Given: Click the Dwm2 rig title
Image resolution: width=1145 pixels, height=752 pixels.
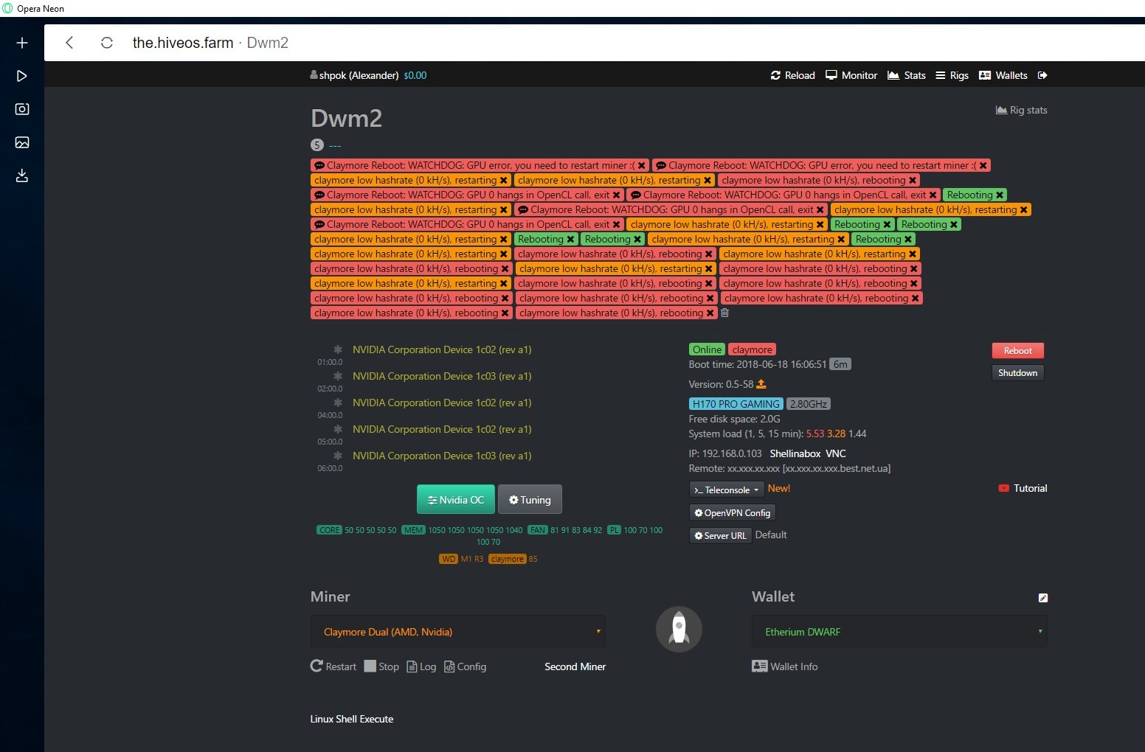Looking at the screenshot, I should click(346, 118).
